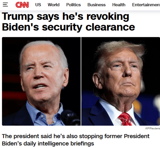Viewport: 160px width, 148px height.
Task: Click 'security clearance' in the headline
Action: pos(88,27)
